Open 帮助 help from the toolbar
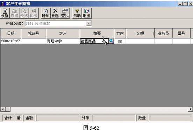The image size is (193, 130). [x=77, y=13]
